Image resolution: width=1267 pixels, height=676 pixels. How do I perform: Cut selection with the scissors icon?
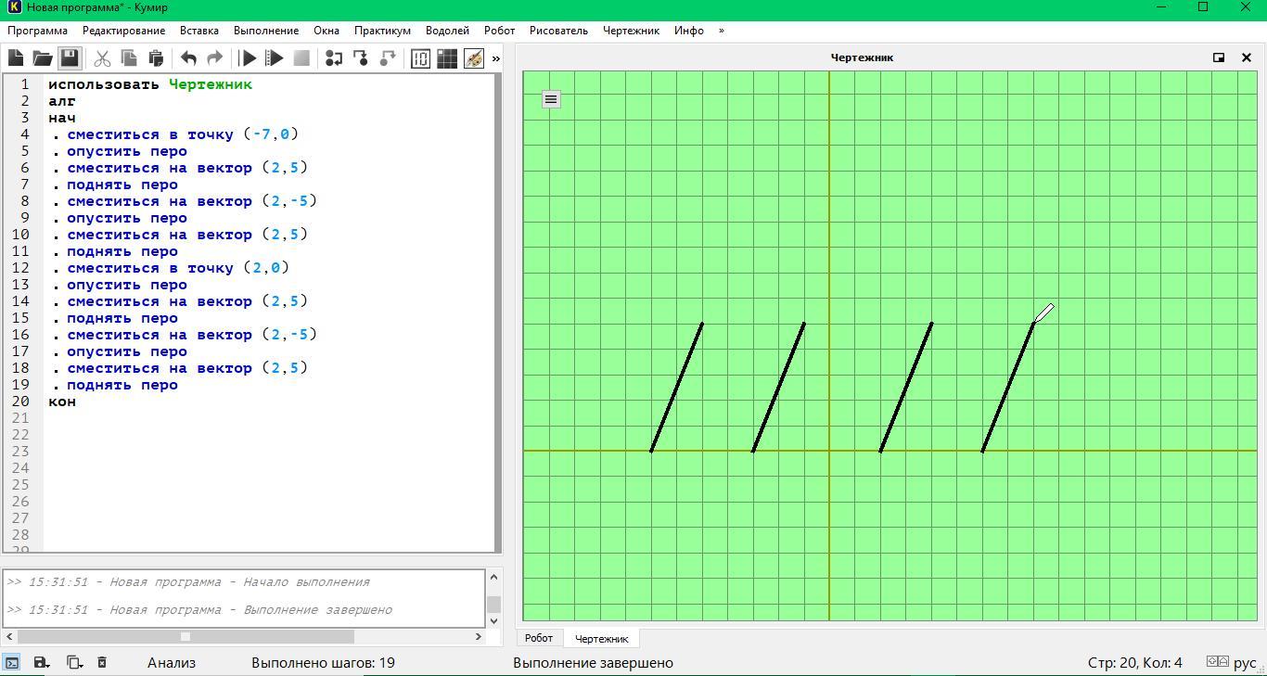[x=102, y=58]
